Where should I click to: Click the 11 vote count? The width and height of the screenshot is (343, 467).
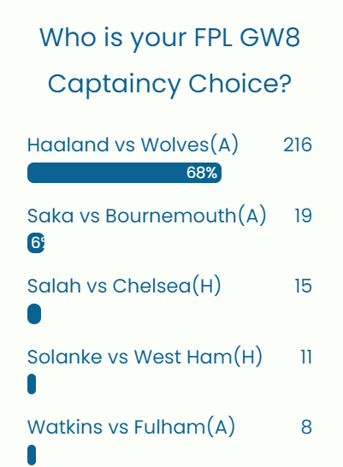pos(306,357)
